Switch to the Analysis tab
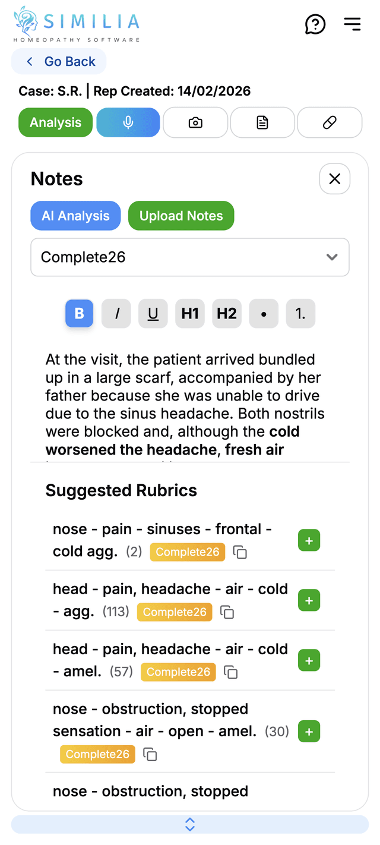This screenshot has height=845, width=380. tap(56, 122)
